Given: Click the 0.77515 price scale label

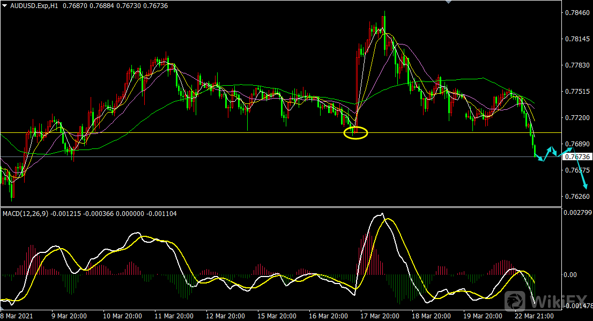Looking at the screenshot, I should pyautogui.click(x=577, y=92).
